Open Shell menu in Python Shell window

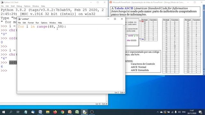pos(13,6)
